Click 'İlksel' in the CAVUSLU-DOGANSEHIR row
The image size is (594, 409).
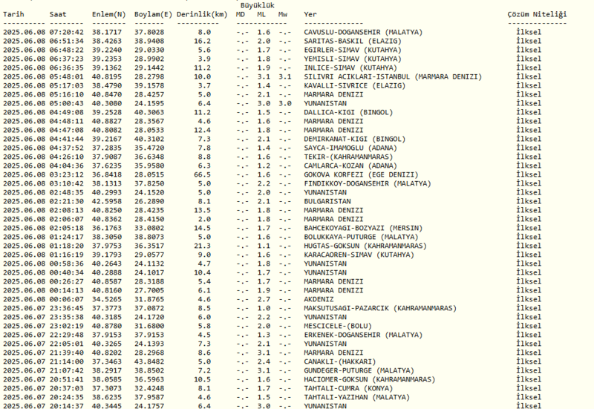(x=529, y=32)
